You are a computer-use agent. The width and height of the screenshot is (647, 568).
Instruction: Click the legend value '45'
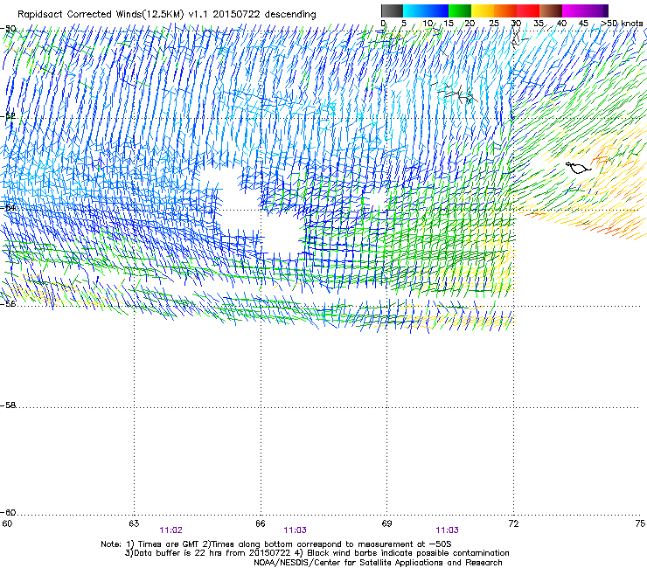[583, 24]
